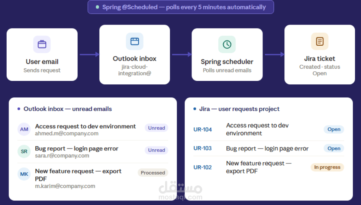Click 'Jira — user requests project' heading
The height and width of the screenshot is (205, 361).
tap(239, 109)
